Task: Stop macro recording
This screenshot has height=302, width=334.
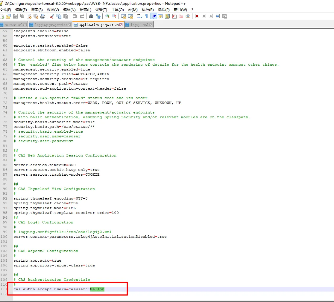Action: [204, 16]
